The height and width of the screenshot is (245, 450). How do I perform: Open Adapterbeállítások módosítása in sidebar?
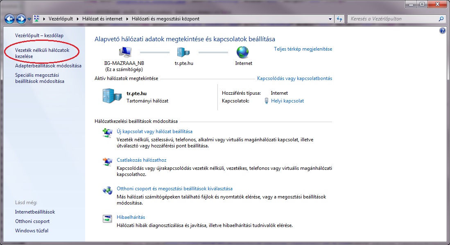coord(48,66)
